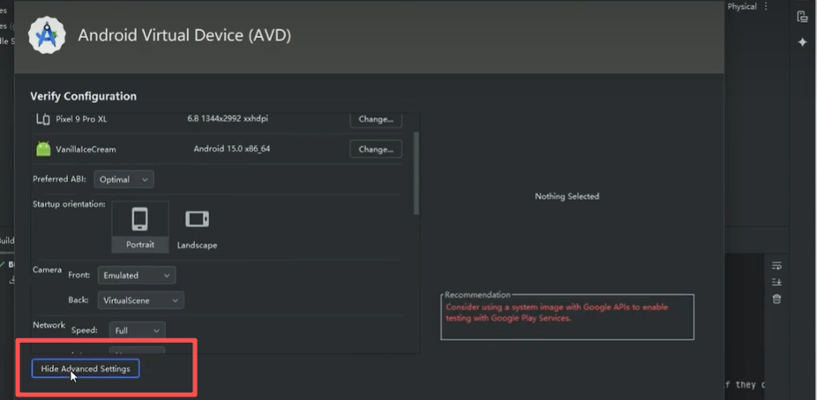Click trash clear-all icon in build output
Screen dimensions: 817x400
tap(776, 299)
